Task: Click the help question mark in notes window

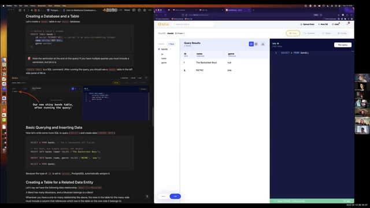Action: point(147,196)
